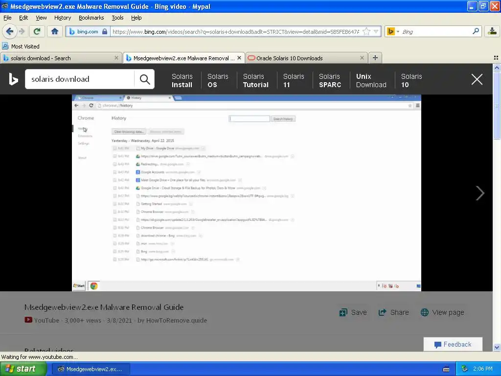Open the Bookmarks menu
This screenshot has height=376, width=501.
tap(91, 18)
